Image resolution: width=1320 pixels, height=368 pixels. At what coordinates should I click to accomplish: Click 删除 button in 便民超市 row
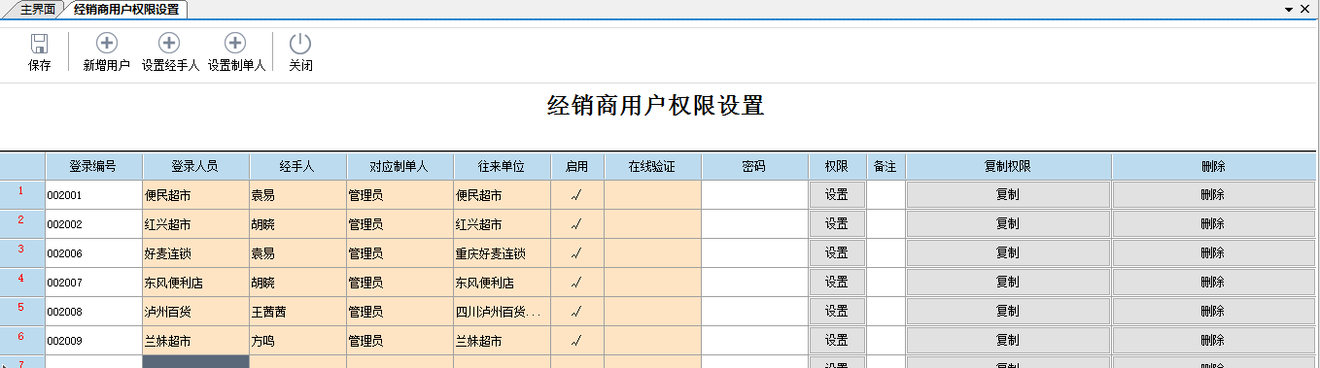pyautogui.click(x=1213, y=195)
